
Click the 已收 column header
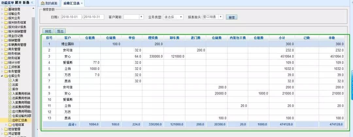[x=307, y=38]
